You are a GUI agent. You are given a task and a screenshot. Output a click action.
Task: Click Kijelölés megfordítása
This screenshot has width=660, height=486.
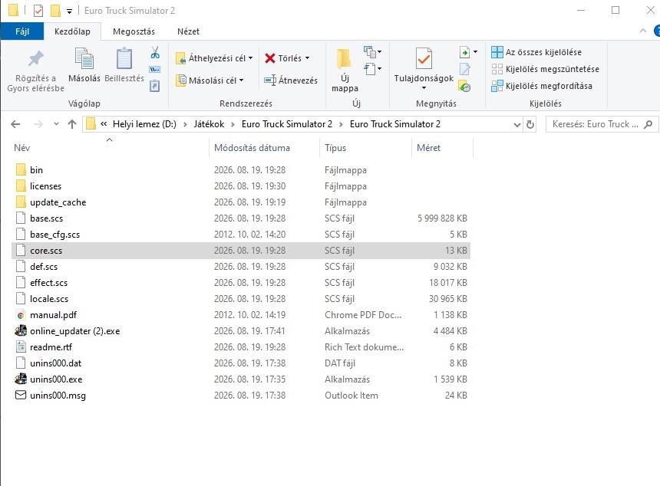pyautogui.click(x=542, y=86)
